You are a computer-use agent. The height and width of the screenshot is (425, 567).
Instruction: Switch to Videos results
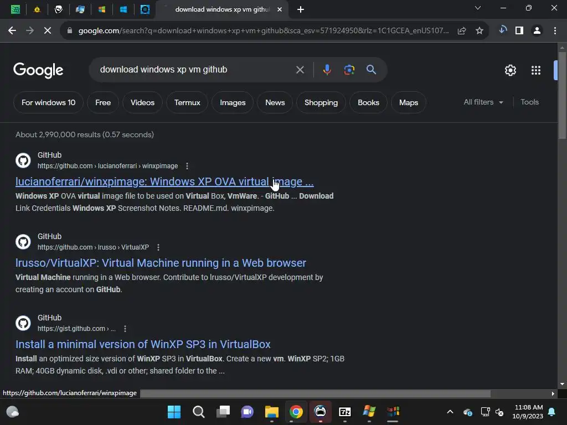142,102
